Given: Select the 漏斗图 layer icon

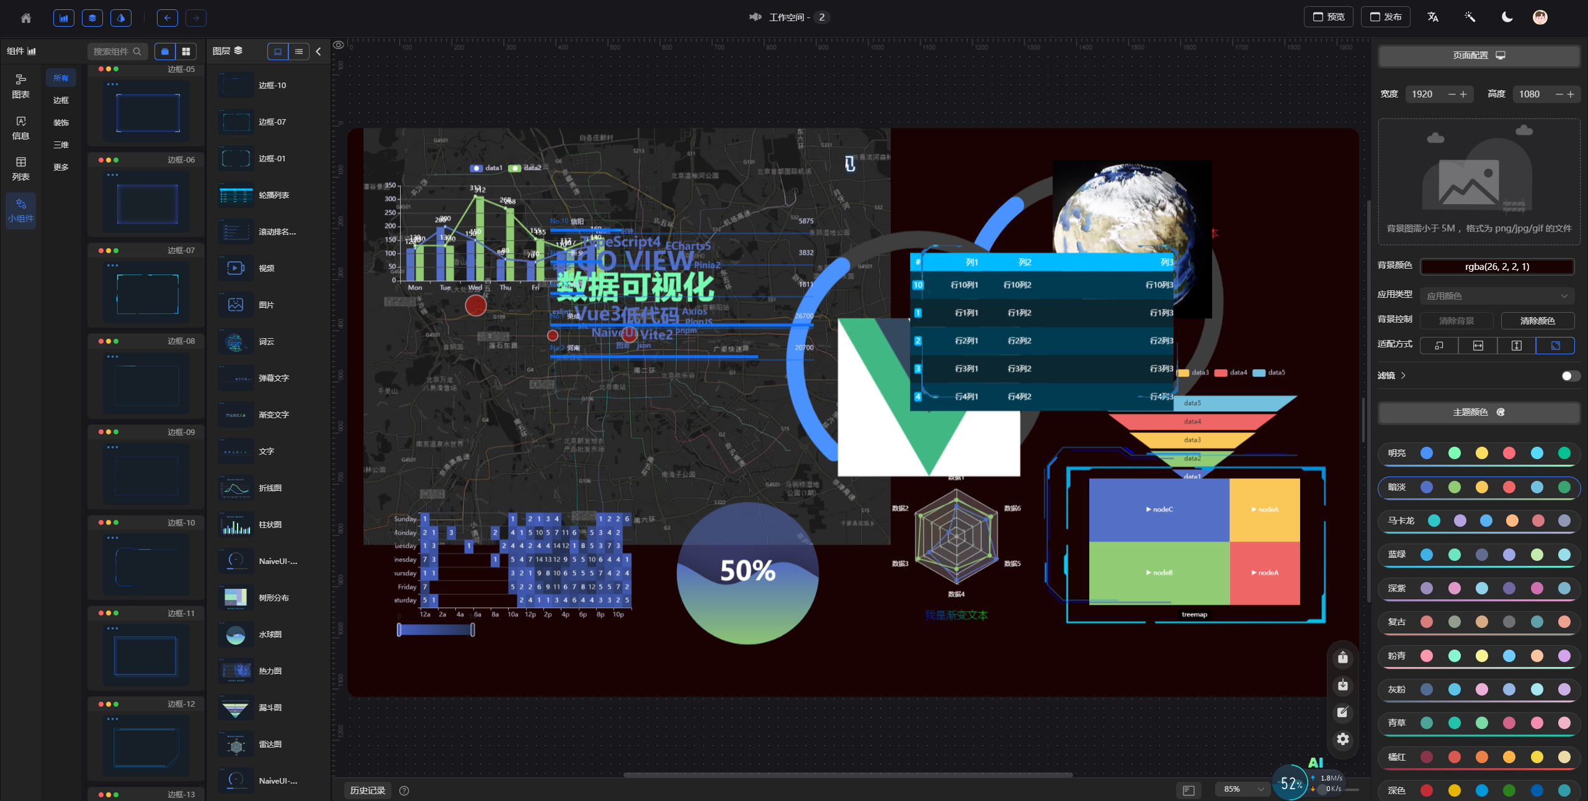Looking at the screenshot, I should click(236, 707).
